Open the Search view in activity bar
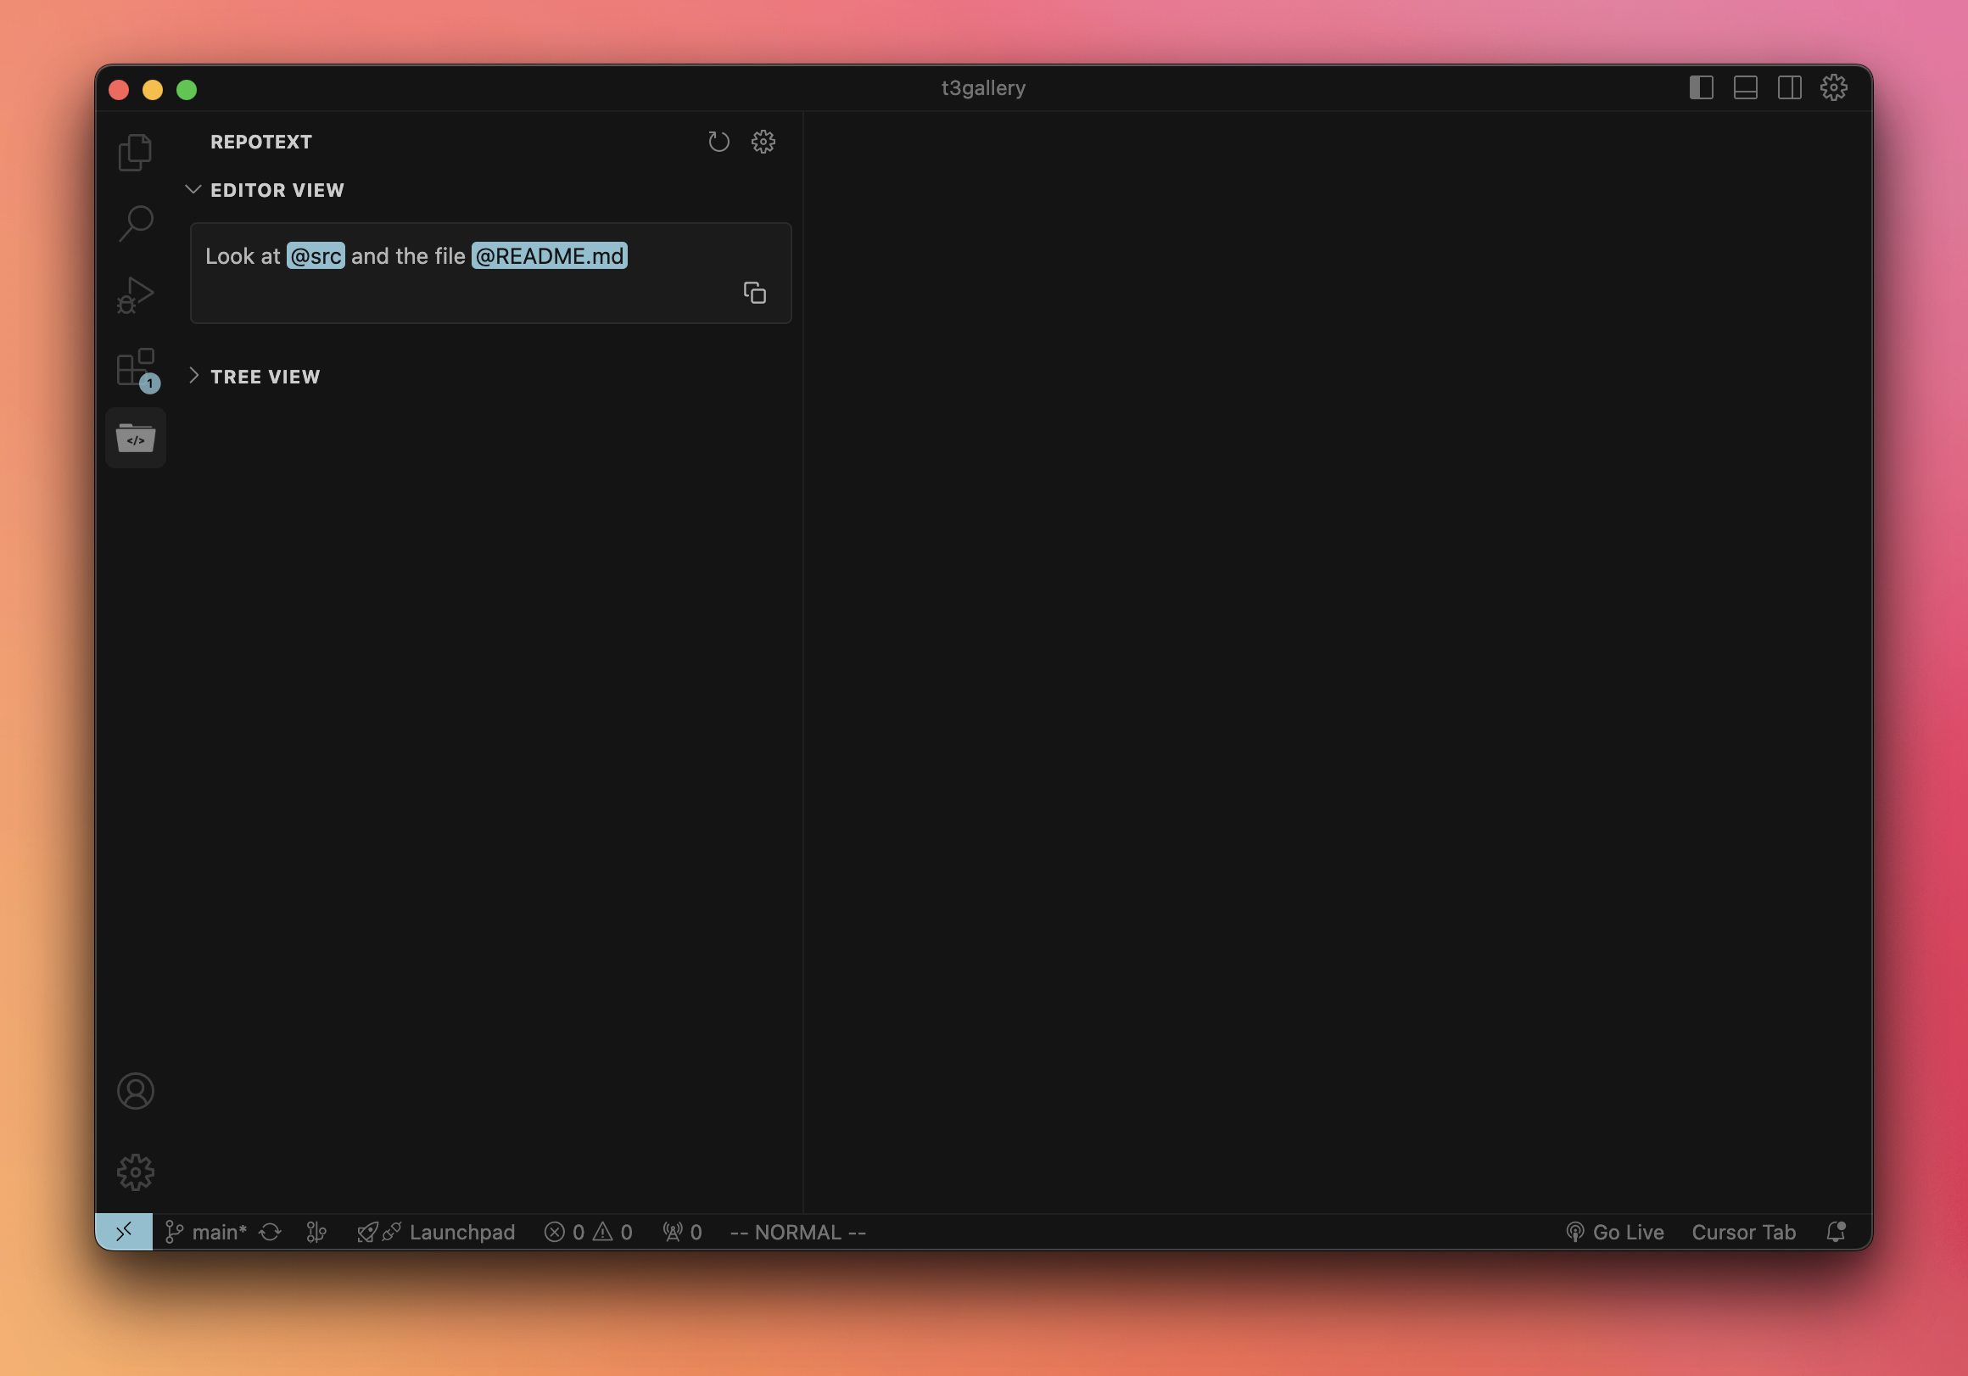Image resolution: width=1968 pixels, height=1376 pixels. [x=136, y=223]
